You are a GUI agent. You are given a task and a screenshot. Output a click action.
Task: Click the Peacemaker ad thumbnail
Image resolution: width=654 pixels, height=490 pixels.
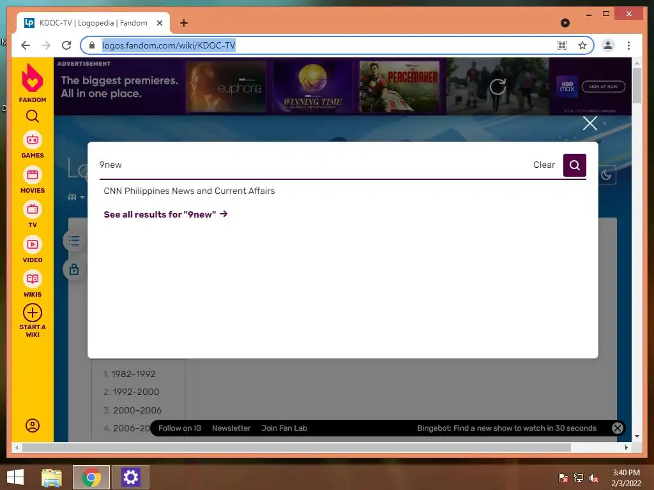[399, 87]
